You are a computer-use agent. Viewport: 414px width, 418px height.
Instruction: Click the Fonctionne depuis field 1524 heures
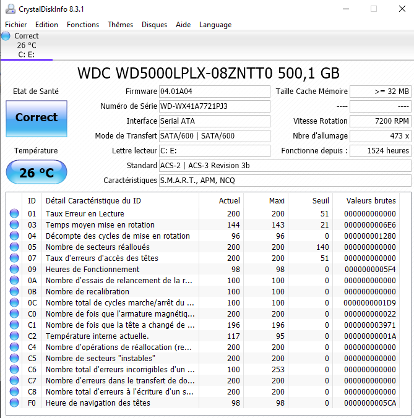click(x=381, y=151)
